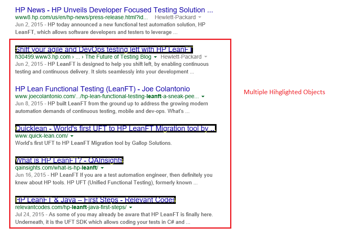Open 'Shift your agile and DevOps testing' result
The height and width of the screenshot is (231, 352).
click(x=104, y=49)
